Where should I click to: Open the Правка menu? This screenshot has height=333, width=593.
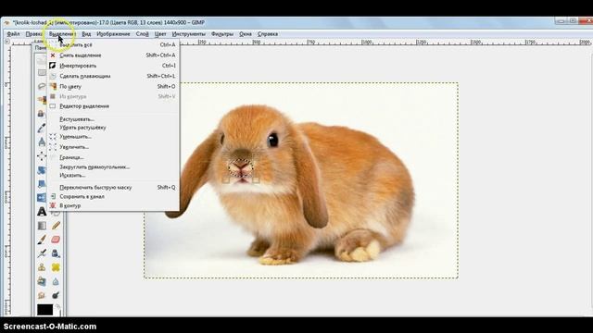click(33, 34)
